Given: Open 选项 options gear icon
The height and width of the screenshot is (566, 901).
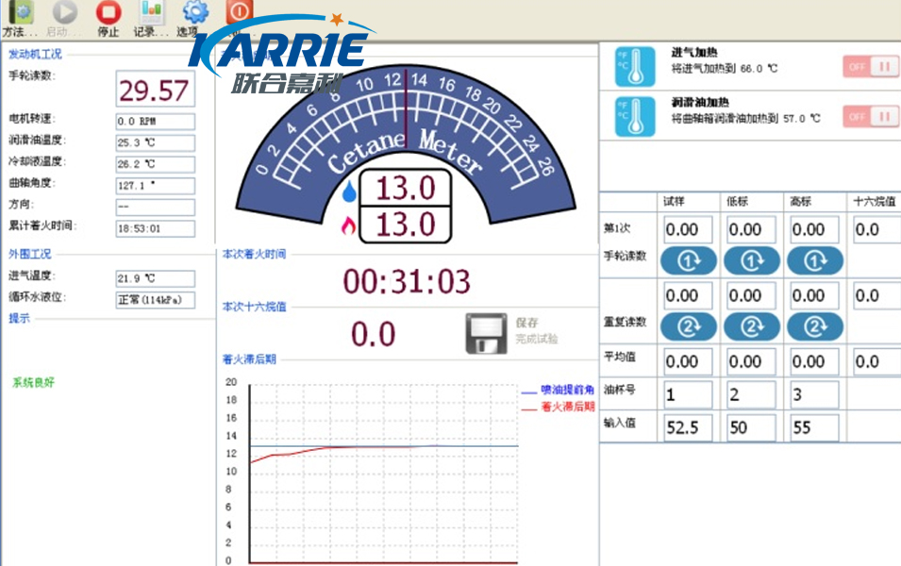Looking at the screenshot, I should tap(194, 13).
